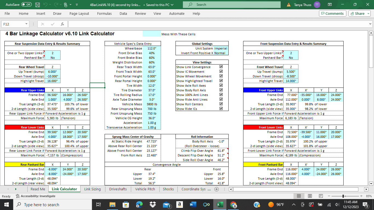Open Word from taskbar
The height and width of the screenshot is (210, 374).
pos(193,205)
